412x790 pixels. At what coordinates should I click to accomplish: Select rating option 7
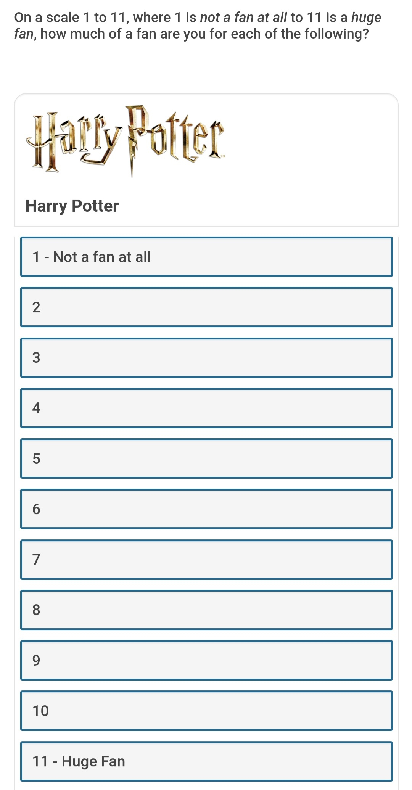click(x=206, y=560)
